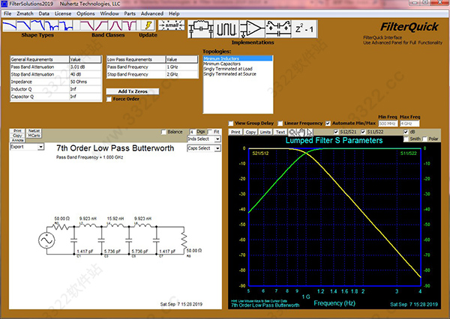Click the lightning bolt Update icon
Image resolution: width=450 pixels, height=319 pixels.
[148, 25]
